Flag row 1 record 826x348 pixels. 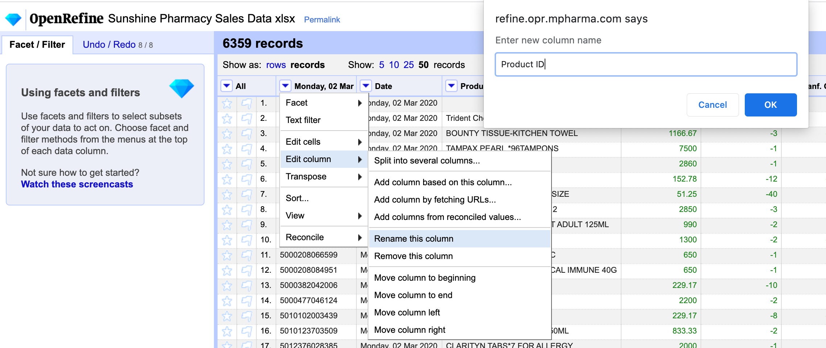point(247,103)
